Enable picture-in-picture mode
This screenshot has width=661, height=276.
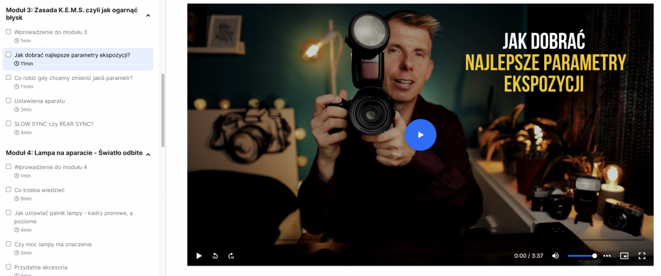(x=624, y=256)
